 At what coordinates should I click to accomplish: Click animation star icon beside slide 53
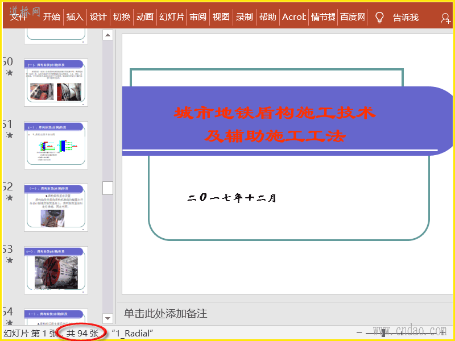(10, 260)
